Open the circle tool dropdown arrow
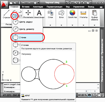This screenshot has width=105, height=102. click(17, 16)
